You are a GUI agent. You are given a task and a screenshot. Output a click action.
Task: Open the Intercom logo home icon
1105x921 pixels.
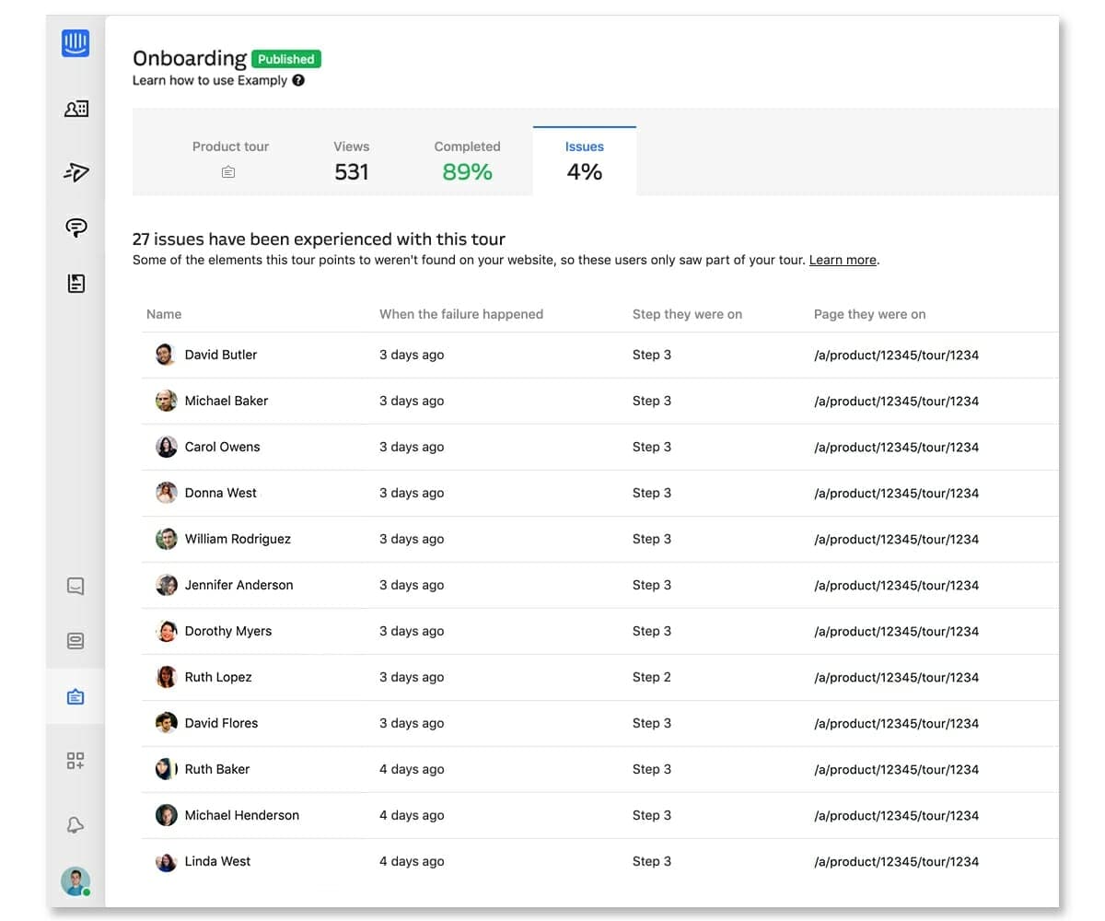[x=76, y=42]
